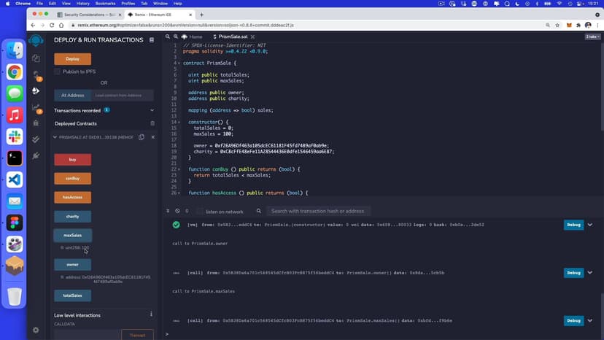Switch to the Home tab
Viewport: 604px width, 340px height.
[192, 36]
